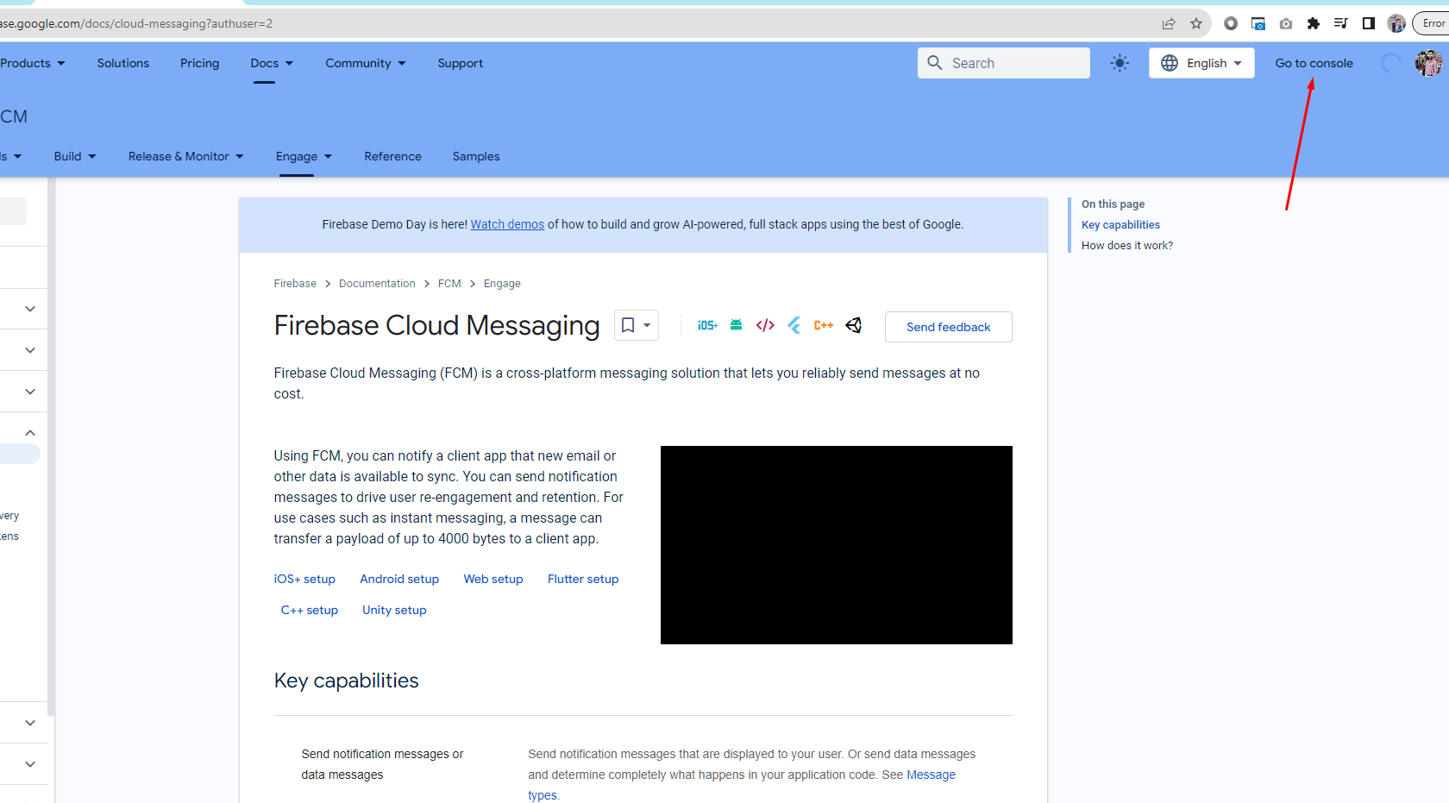
Task: Open the Solutions menu item
Action: click(x=123, y=63)
